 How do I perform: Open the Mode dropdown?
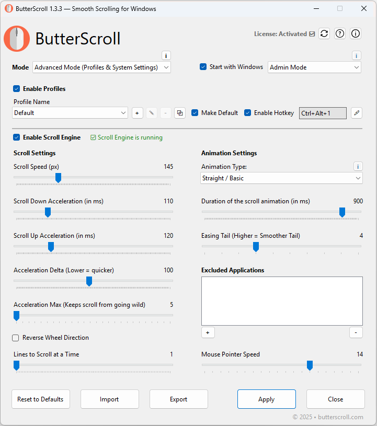click(x=101, y=67)
